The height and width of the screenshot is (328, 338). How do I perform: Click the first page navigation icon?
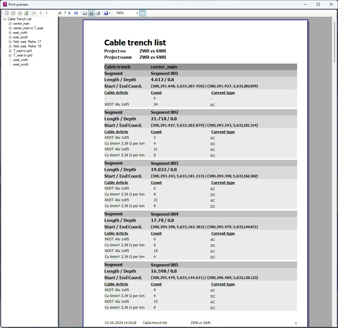34,13
